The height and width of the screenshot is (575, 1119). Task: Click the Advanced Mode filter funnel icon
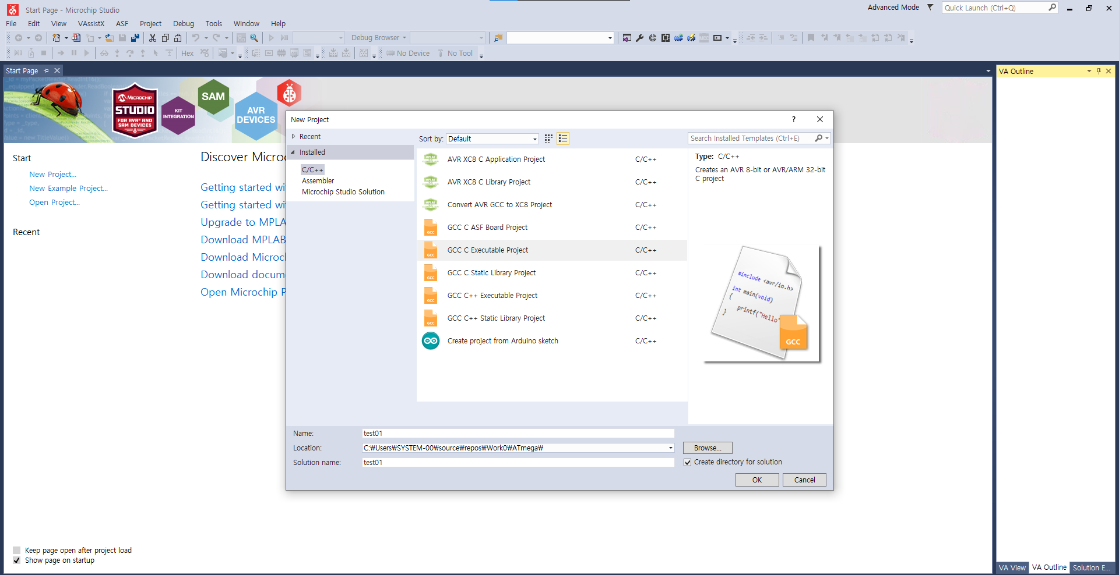[x=930, y=8]
